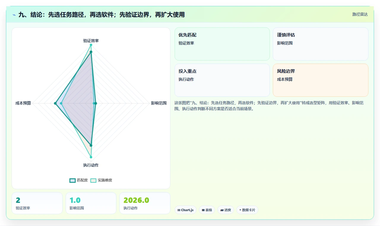
Task: Click the 实施难度 data point on the 执行动作 axis
Action: tap(91, 157)
